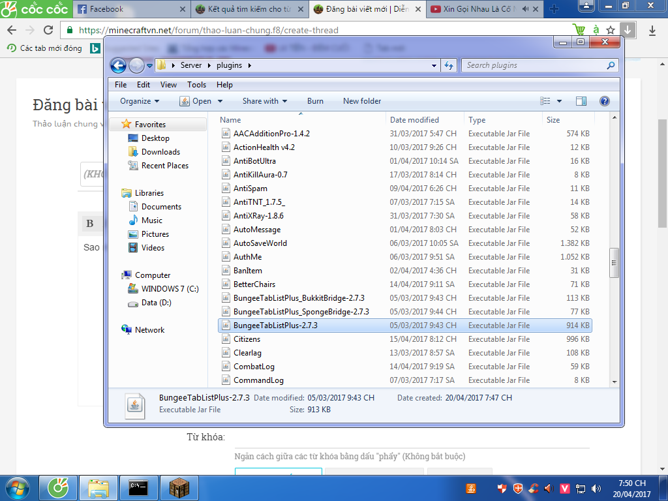Expand the Open button's dropdown arrow
This screenshot has height=501, width=668.
click(220, 101)
